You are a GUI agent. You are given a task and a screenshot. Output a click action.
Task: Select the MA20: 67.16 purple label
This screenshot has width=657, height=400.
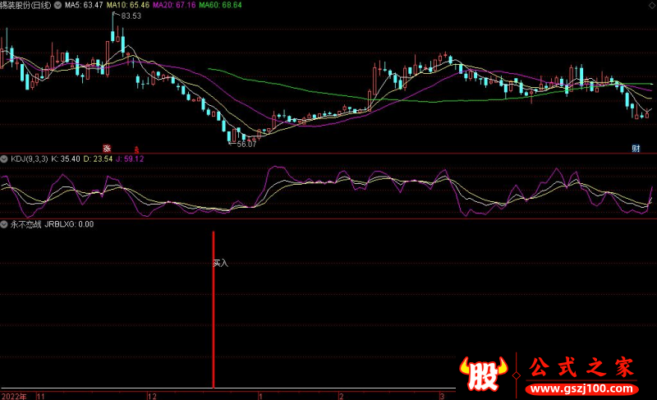(178, 5)
